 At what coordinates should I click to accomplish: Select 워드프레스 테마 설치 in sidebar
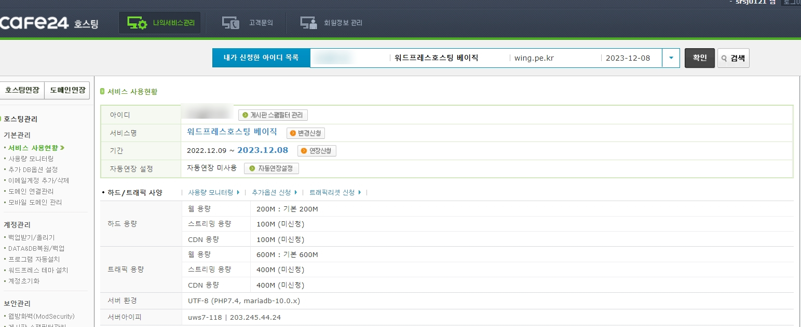(38, 270)
